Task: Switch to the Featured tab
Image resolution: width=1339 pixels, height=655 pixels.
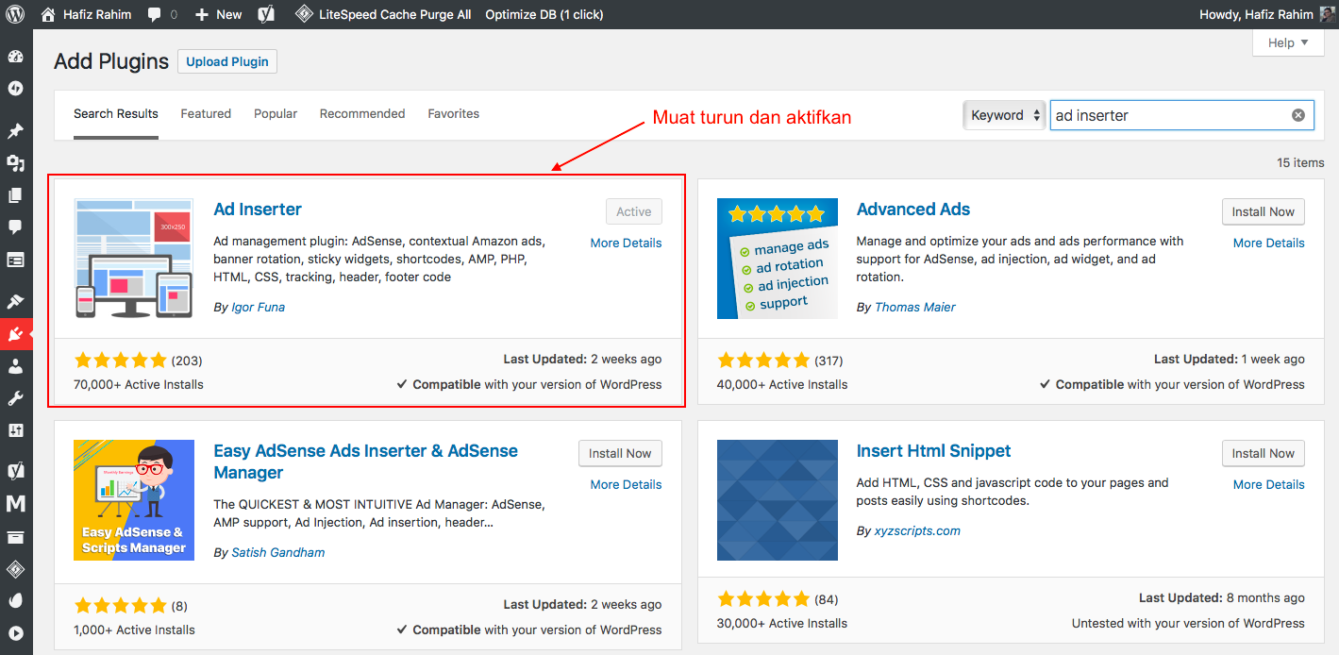Action: point(206,113)
